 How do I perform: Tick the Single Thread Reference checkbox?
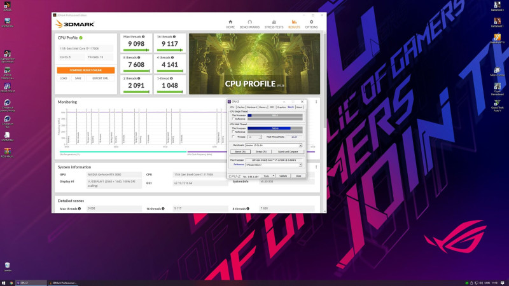point(233,119)
